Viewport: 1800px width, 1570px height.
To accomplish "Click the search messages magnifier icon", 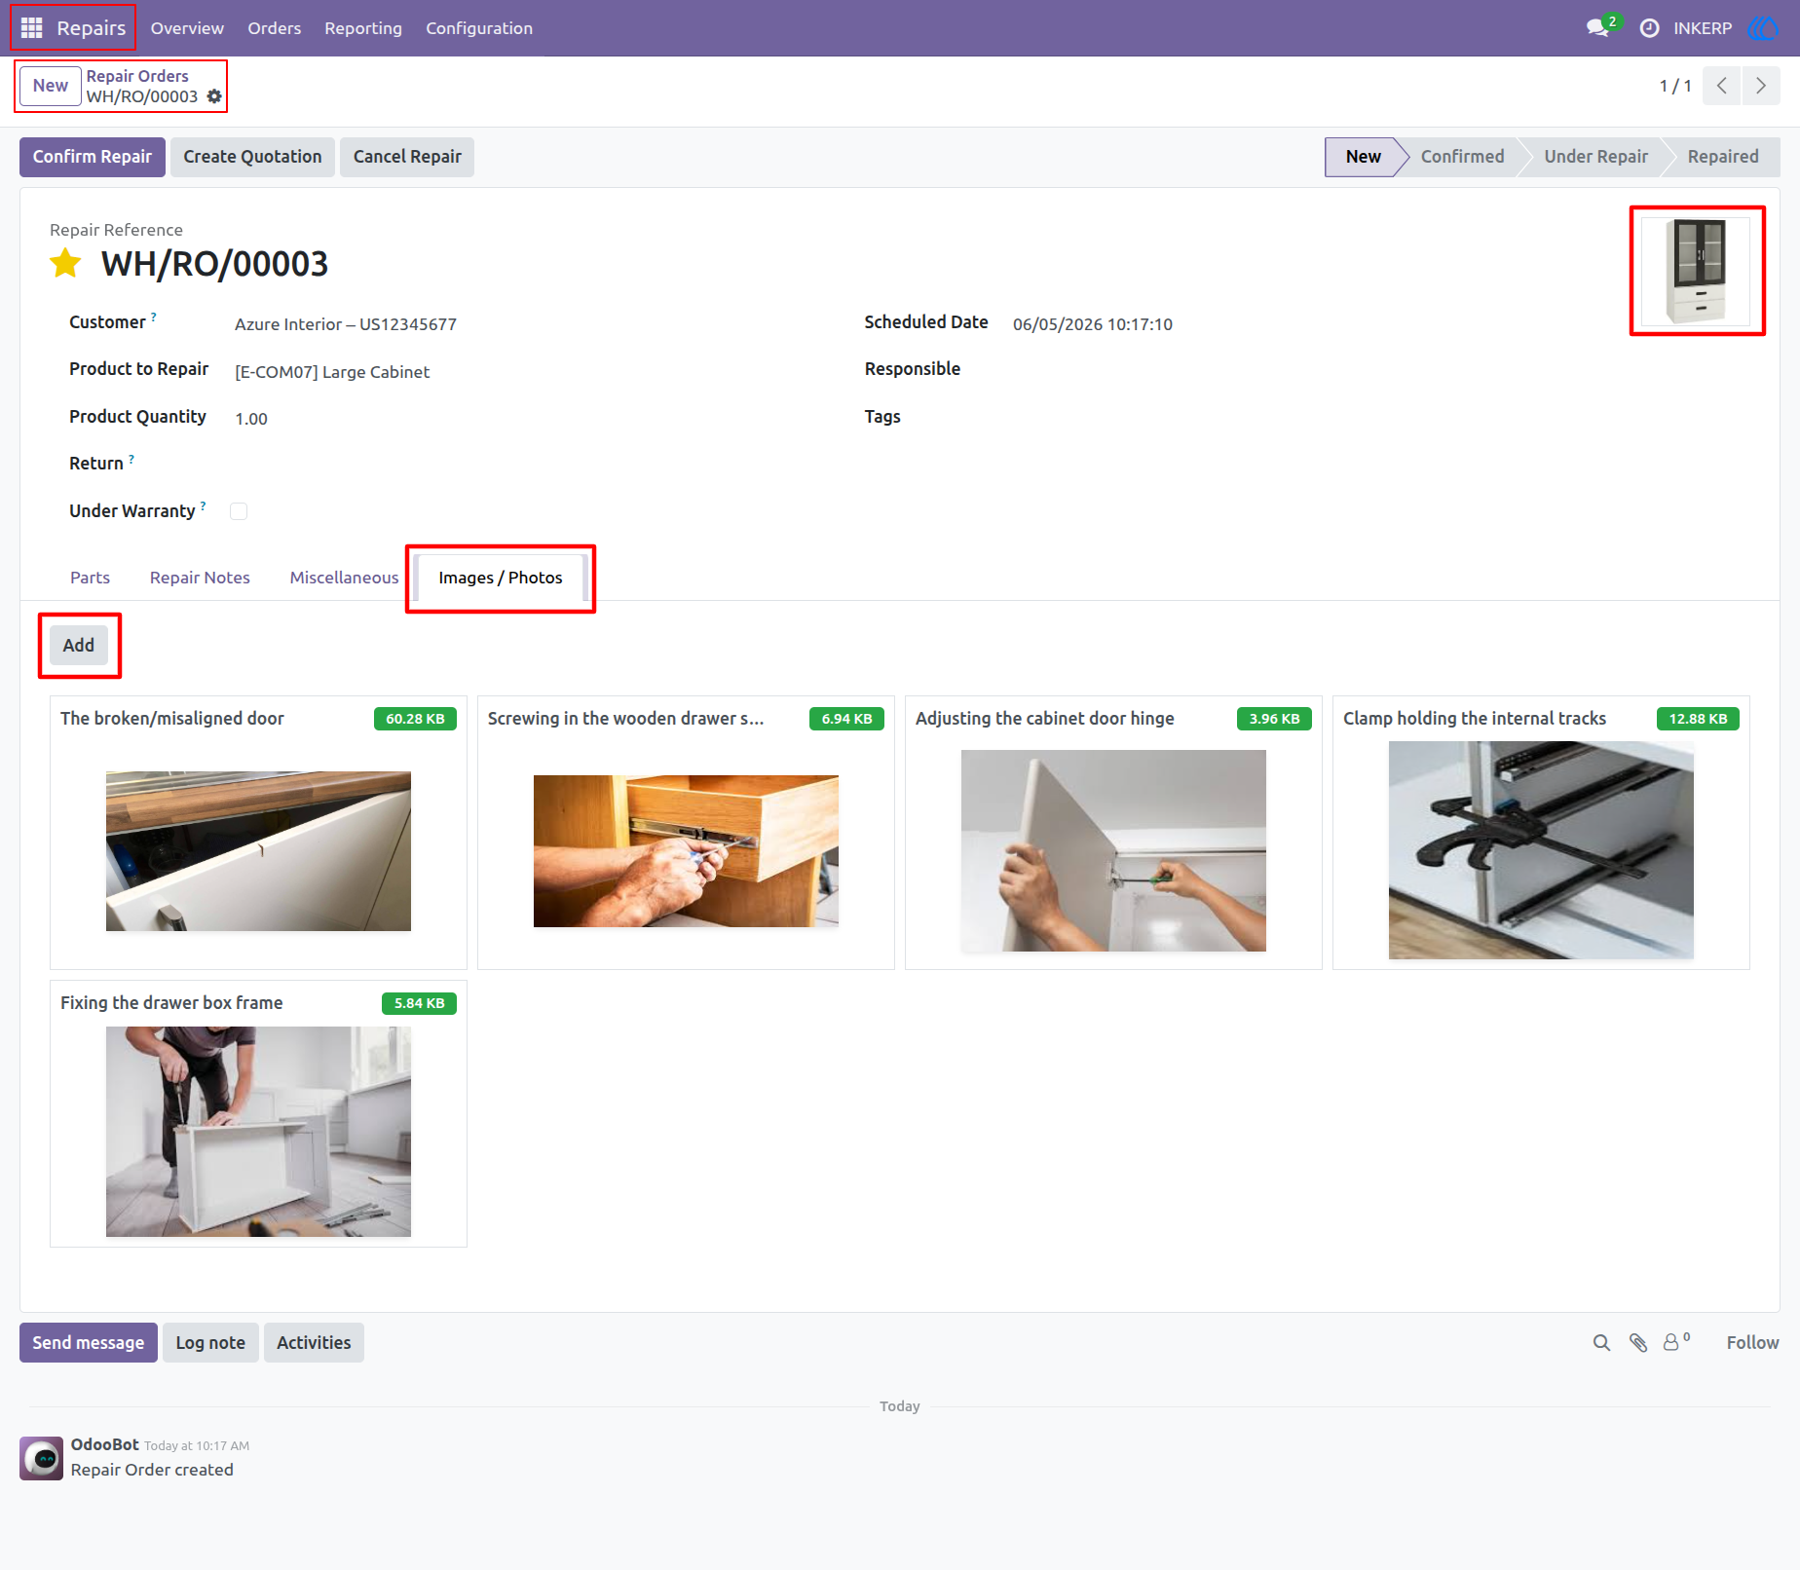I will click(x=1601, y=1343).
